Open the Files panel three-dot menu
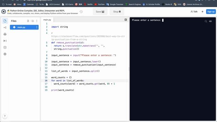The height and width of the screenshot is (122, 217). [x=37, y=21]
